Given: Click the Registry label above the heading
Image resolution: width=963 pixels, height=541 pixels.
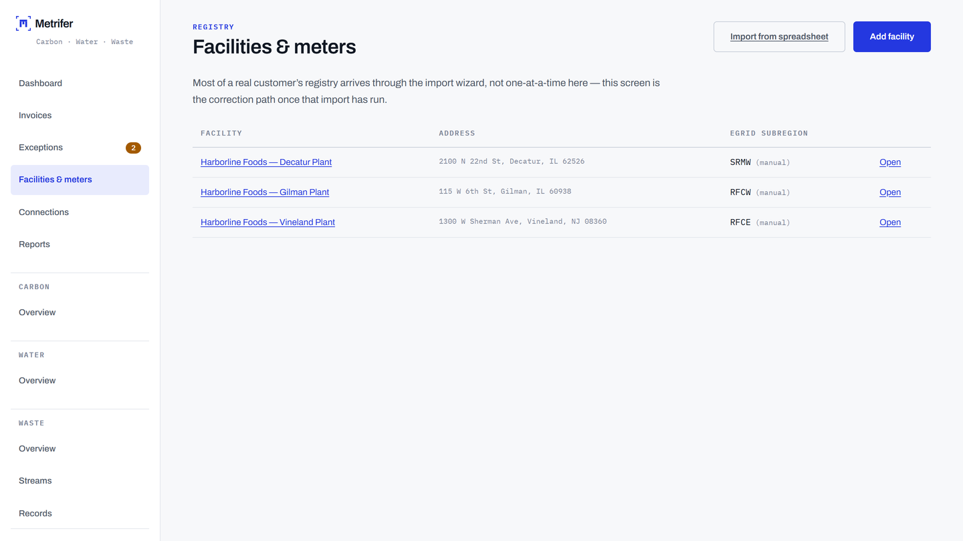Looking at the screenshot, I should pos(213,27).
